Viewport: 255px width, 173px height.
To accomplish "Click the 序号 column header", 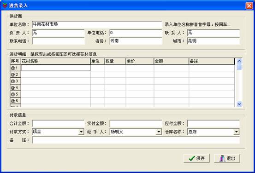I will [16, 61].
